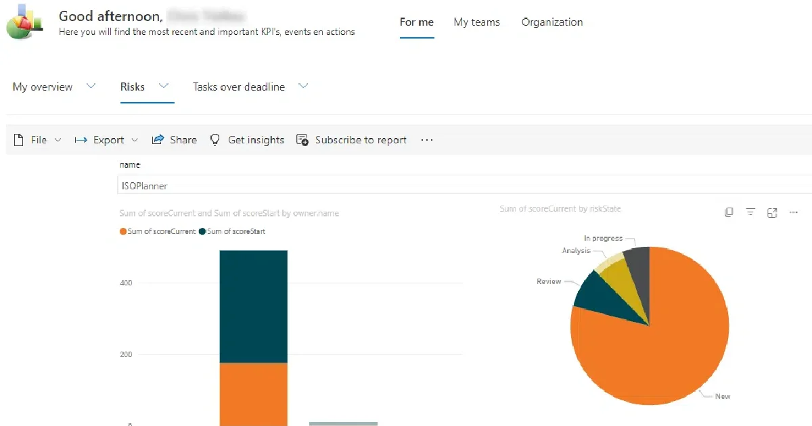The height and width of the screenshot is (426, 812).
Task: Click the 'Analysis' pie label
Action: click(x=576, y=251)
